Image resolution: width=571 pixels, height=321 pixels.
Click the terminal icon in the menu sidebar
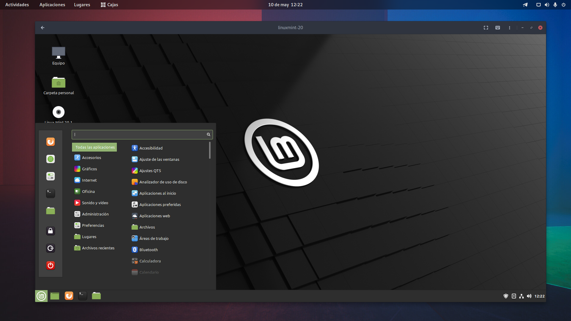pyautogui.click(x=51, y=193)
